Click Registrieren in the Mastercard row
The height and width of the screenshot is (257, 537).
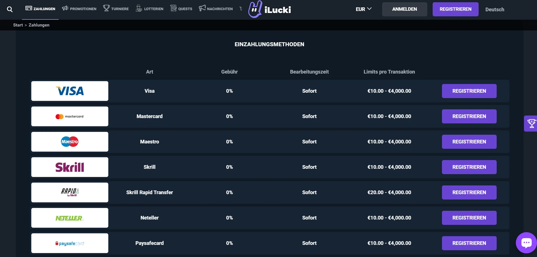tap(469, 116)
